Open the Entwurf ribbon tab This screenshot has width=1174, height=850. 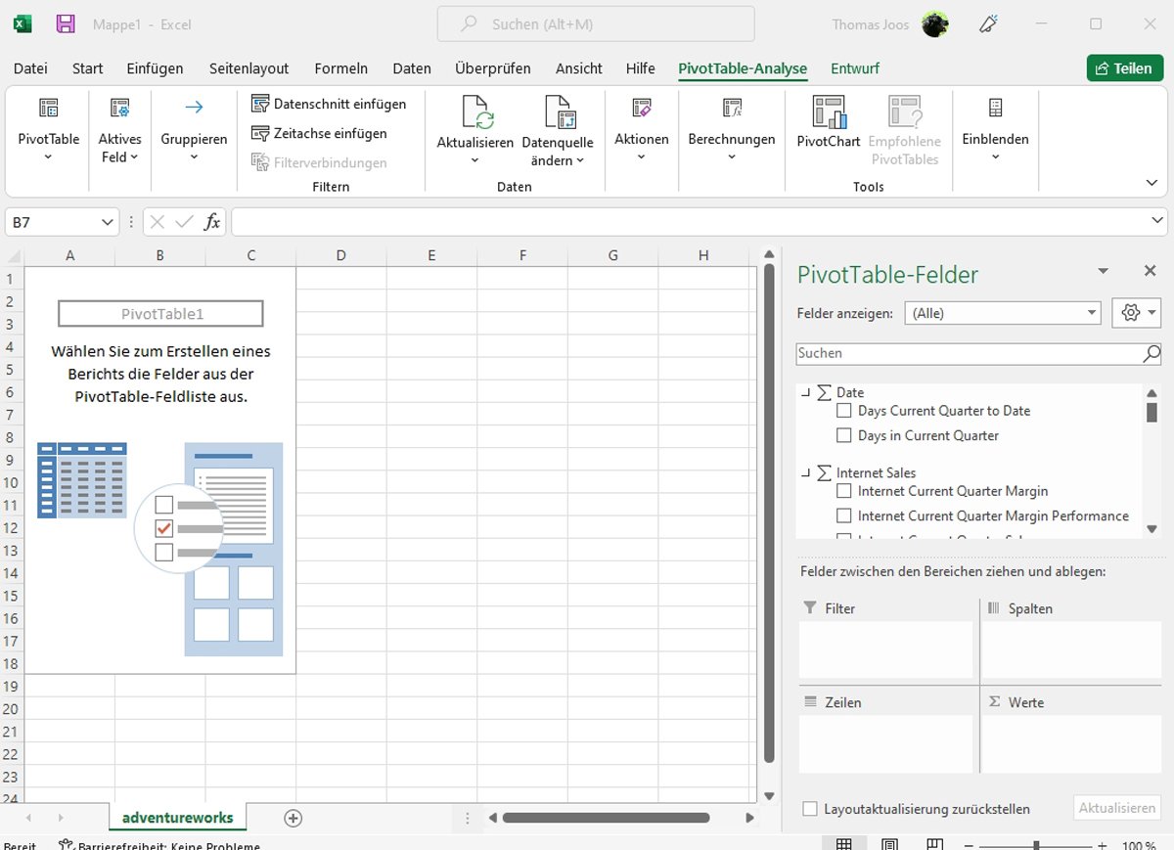[x=854, y=68]
